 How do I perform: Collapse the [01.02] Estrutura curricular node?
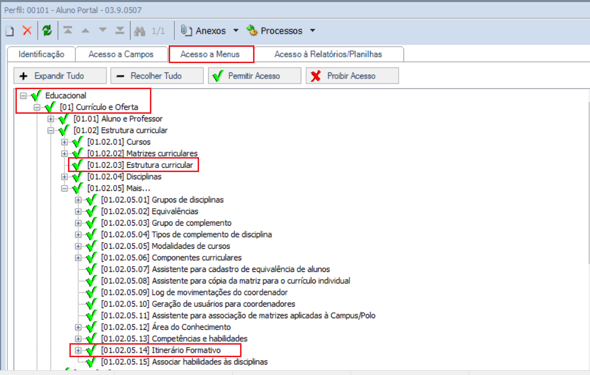(51, 130)
